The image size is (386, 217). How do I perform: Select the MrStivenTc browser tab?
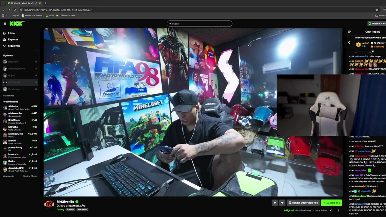click(x=24, y=3)
